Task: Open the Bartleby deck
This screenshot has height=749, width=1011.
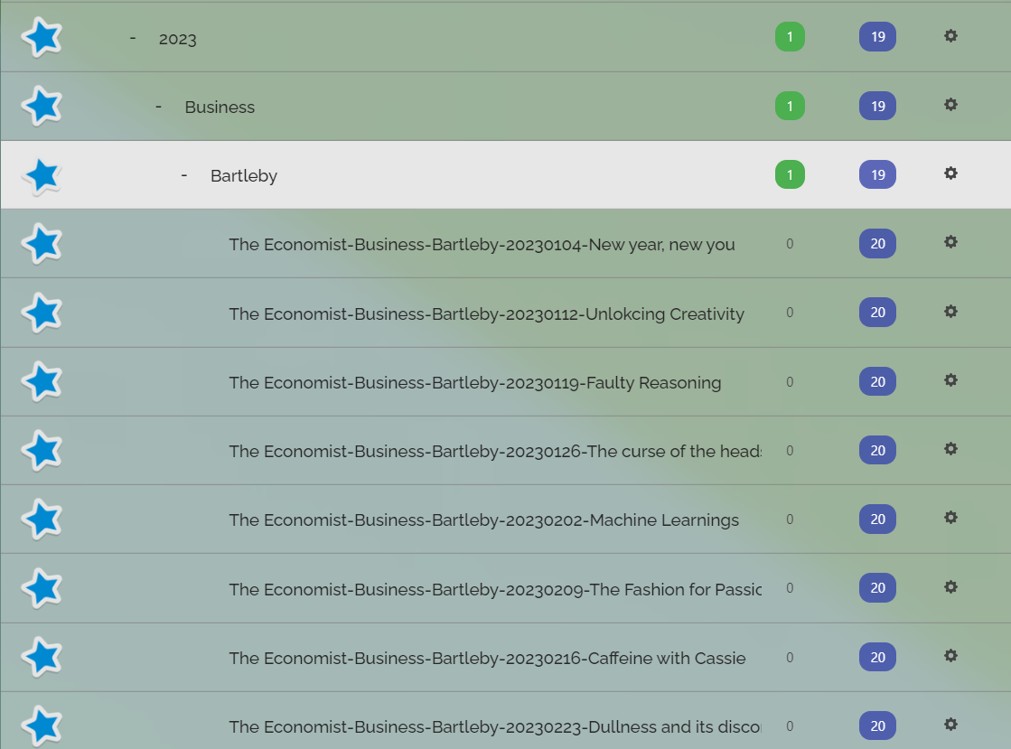Action: pos(244,176)
